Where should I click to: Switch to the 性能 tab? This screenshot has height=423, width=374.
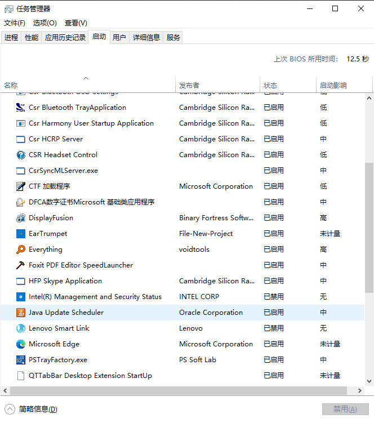(x=32, y=38)
